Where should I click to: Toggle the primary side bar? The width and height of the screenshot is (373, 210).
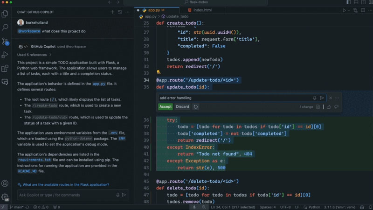click(x=348, y=2)
